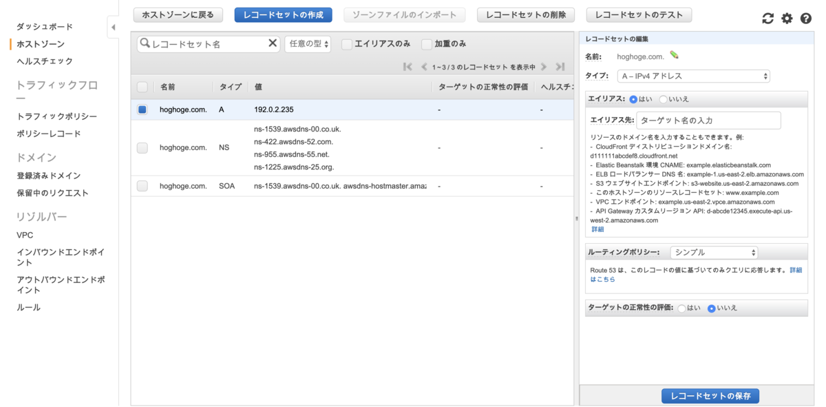The width and height of the screenshot is (826, 407).
Task: Click the エイリアス先 target name field
Action: [x=708, y=121]
